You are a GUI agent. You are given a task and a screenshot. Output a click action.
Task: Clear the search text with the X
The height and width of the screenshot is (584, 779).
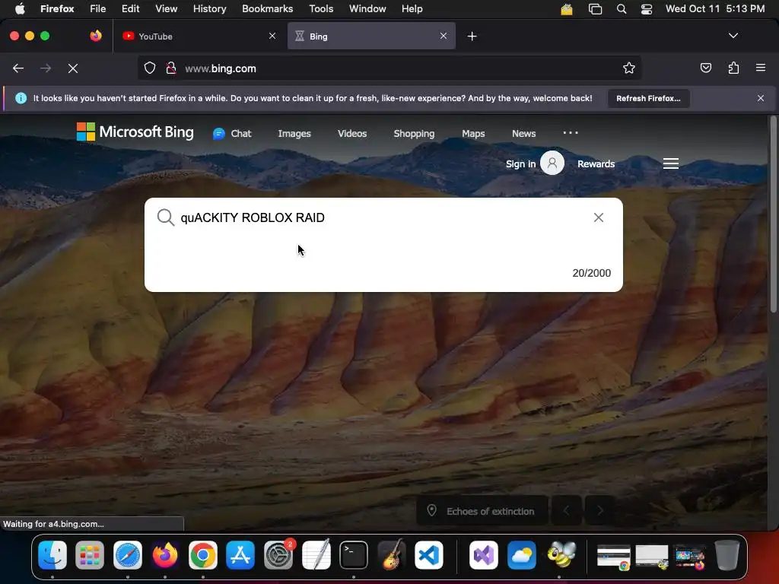tap(599, 217)
